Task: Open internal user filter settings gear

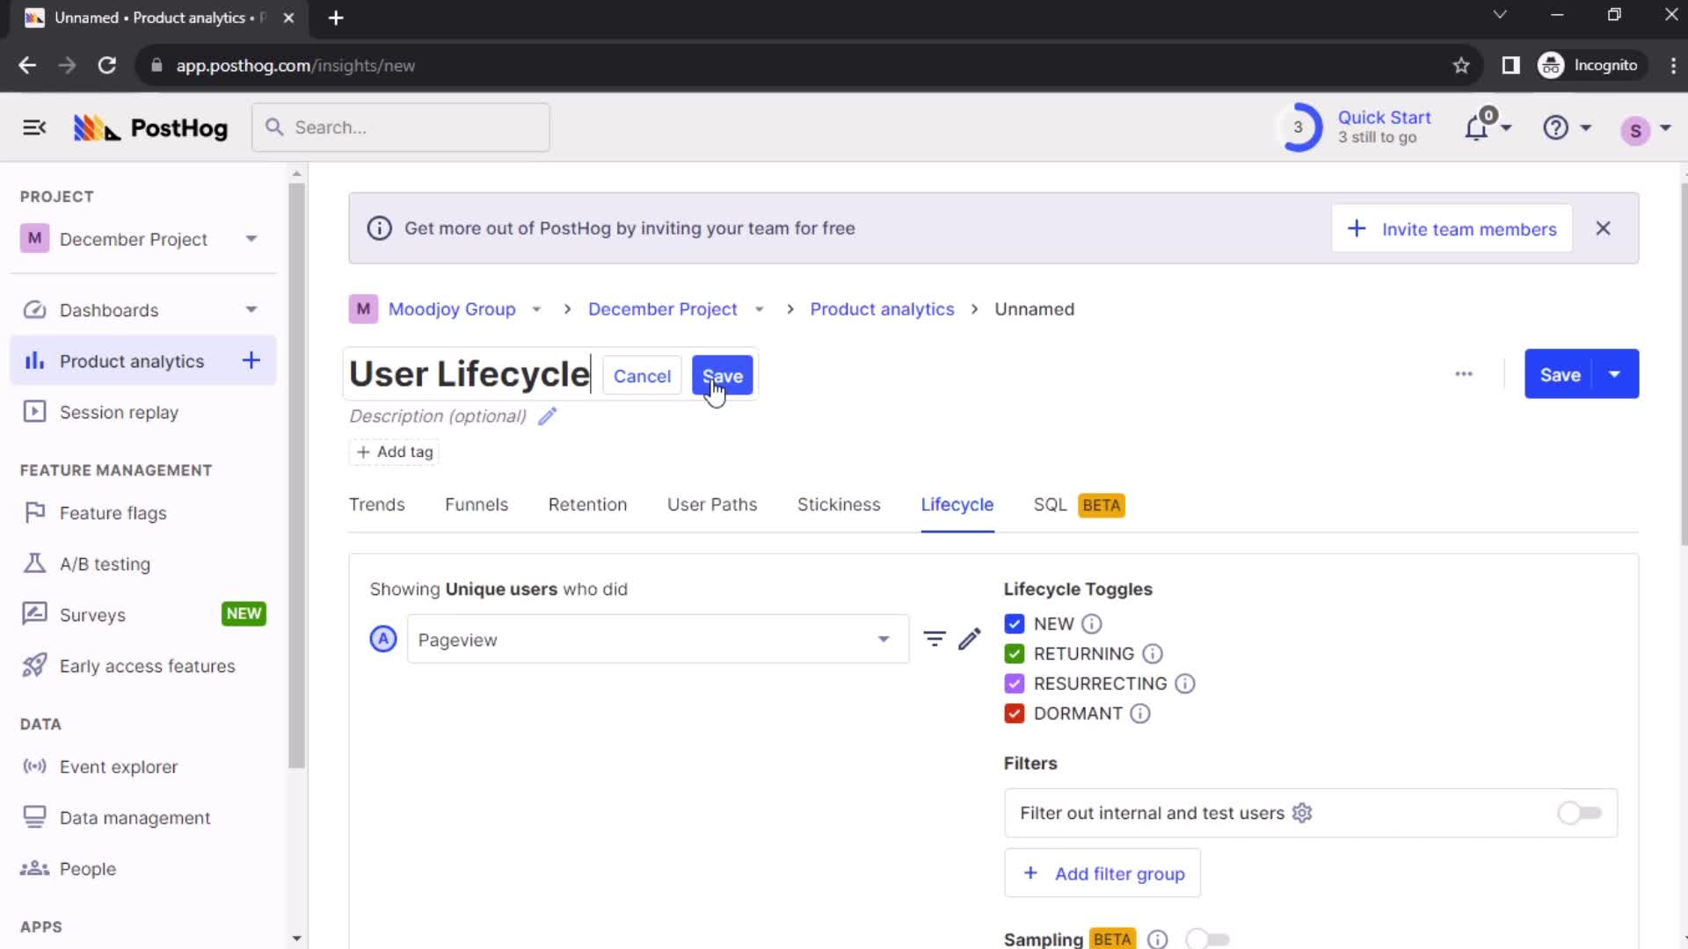Action: coord(1302,813)
